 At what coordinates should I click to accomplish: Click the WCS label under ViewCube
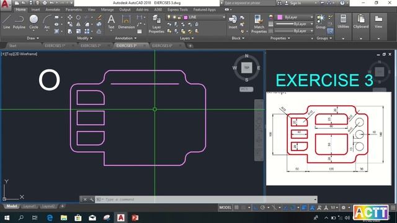coord(246,89)
